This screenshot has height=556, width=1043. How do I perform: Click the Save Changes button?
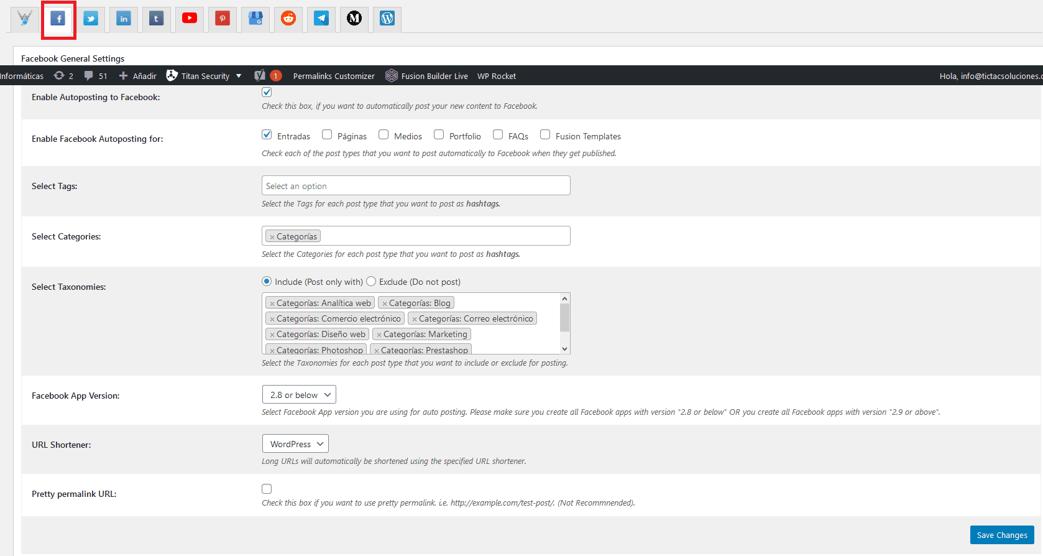pyautogui.click(x=1002, y=535)
